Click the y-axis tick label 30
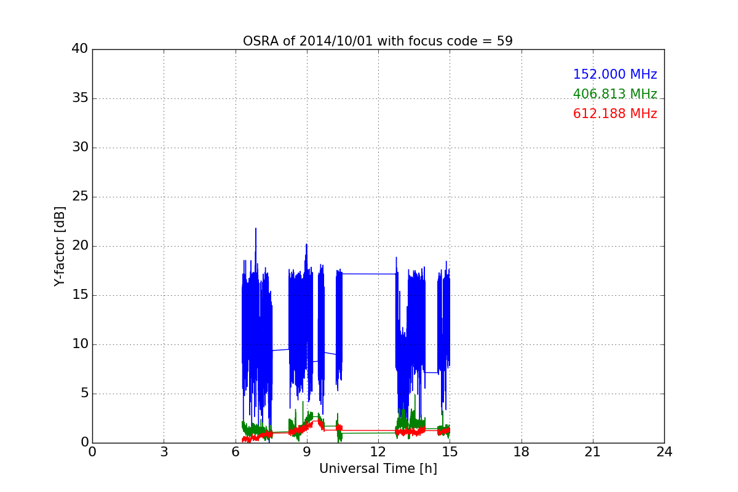Viewport: 738px width, 492px height. click(x=80, y=148)
